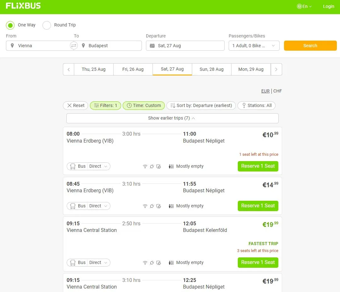Select One Way trip option
This screenshot has width=340, height=292.
pyautogui.click(x=10, y=25)
